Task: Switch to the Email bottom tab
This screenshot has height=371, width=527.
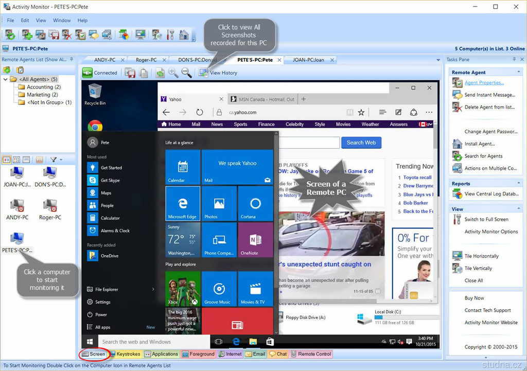Action: coord(255,354)
